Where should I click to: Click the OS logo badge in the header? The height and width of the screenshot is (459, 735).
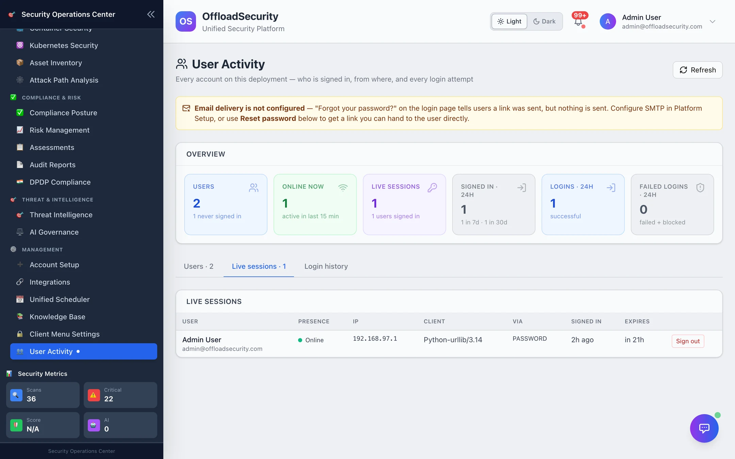pos(186,21)
